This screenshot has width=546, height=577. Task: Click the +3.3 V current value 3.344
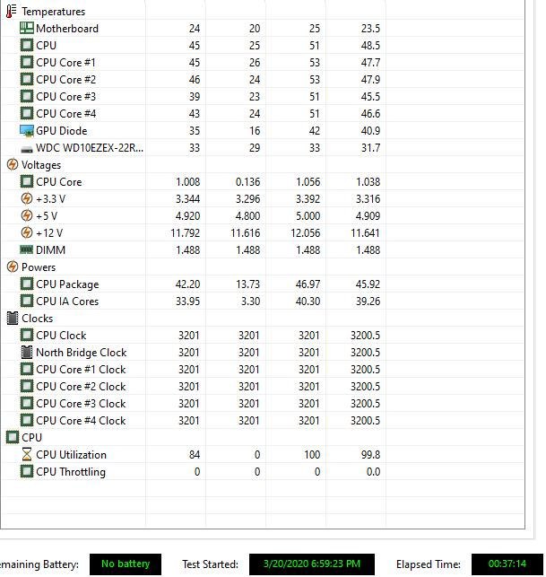tap(187, 198)
